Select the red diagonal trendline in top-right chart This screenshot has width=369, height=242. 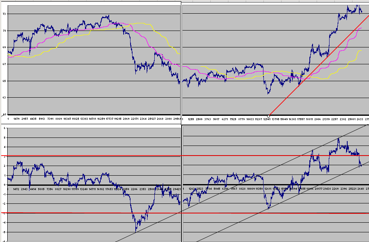click(319, 66)
